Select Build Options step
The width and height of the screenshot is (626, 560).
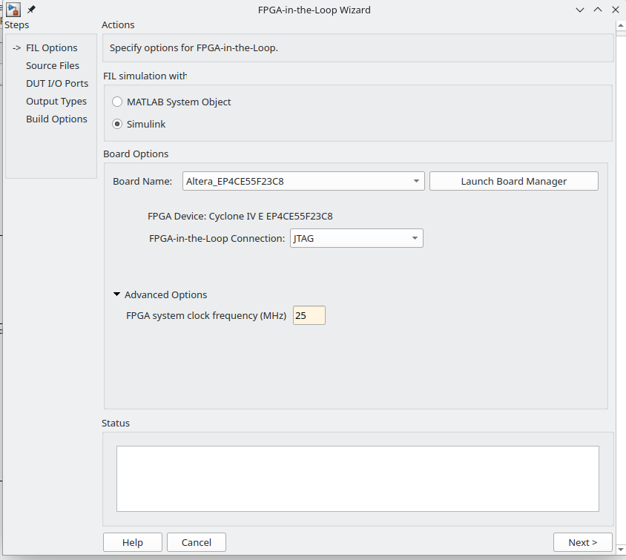pos(56,119)
